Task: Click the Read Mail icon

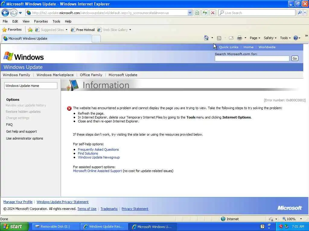Action: [x=231, y=38]
